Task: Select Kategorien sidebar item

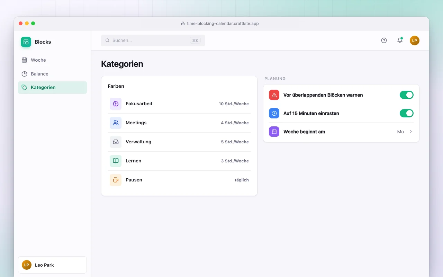Action: [52, 88]
